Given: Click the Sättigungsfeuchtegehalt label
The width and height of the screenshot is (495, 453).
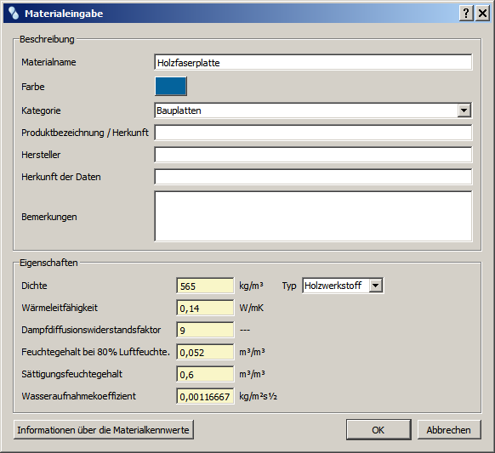Looking at the screenshot, I should 72,374.
